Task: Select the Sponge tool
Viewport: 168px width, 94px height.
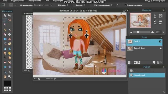Action: tap(10, 53)
